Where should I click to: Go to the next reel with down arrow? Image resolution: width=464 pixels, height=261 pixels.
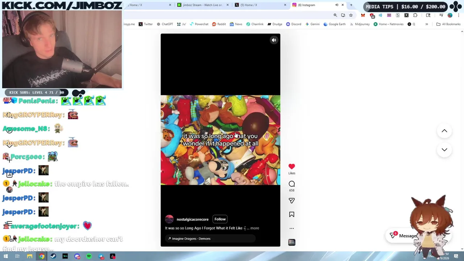[x=444, y=150]
